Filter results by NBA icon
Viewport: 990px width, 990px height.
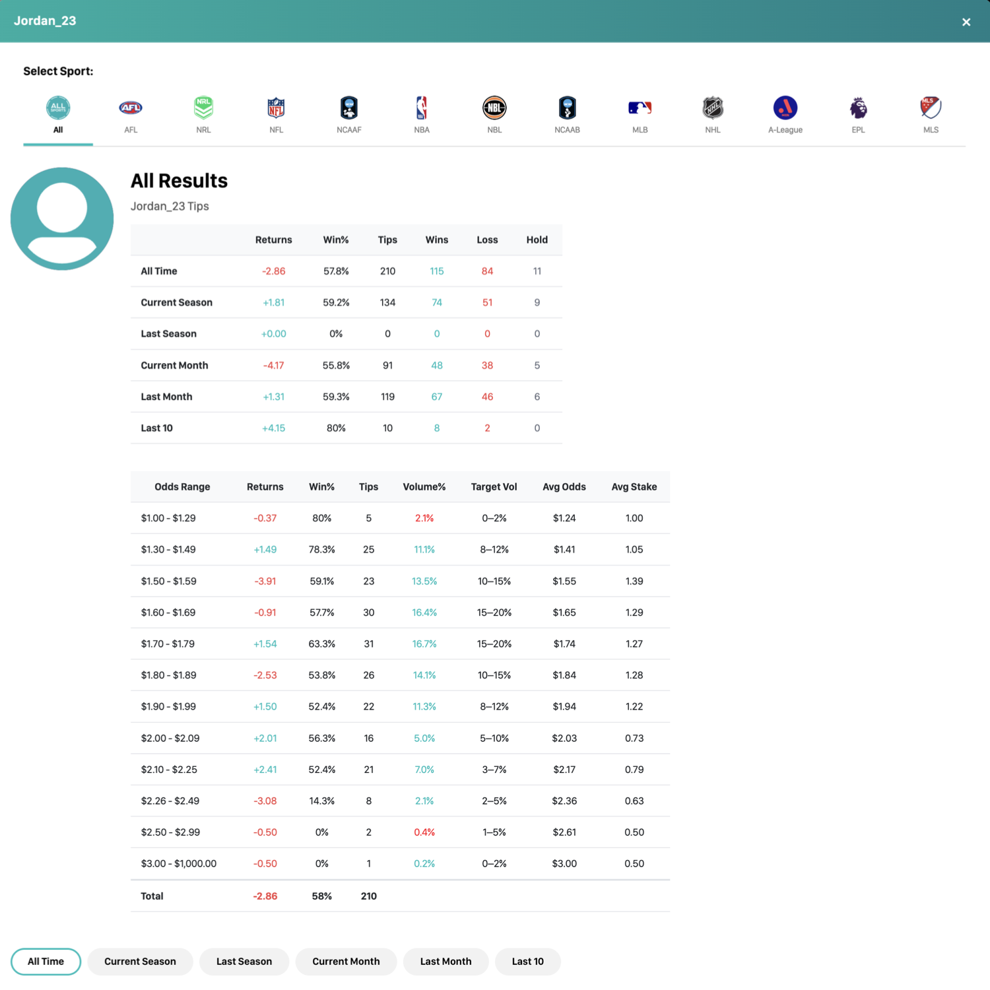pos(422,108)
